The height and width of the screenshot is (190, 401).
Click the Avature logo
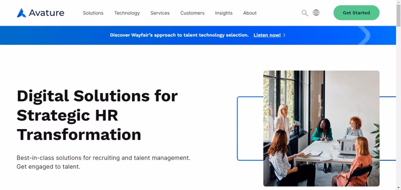[41, 13]
